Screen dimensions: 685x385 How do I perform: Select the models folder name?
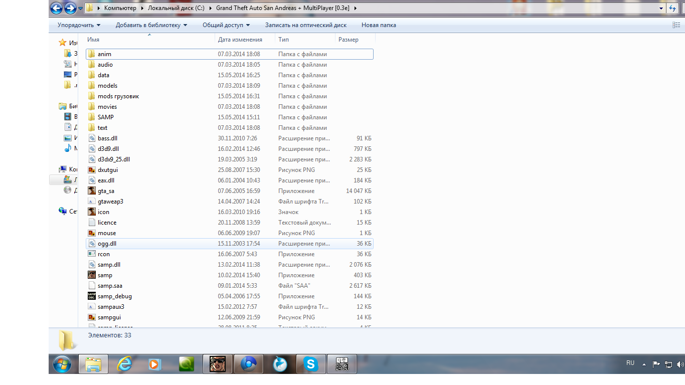pos(108,86)
